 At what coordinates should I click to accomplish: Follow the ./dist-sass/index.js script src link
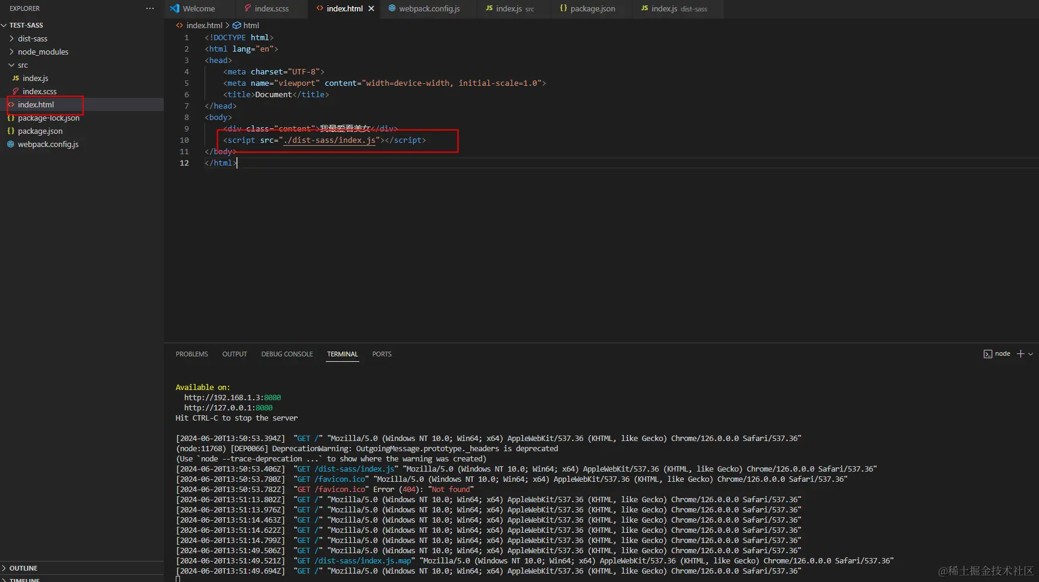pyautogui.click(x=329, y=140)
